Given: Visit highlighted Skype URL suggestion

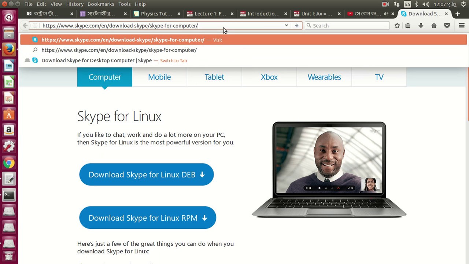Looking at the screenshot, I should pyautogui.click(x=244, y=40).
